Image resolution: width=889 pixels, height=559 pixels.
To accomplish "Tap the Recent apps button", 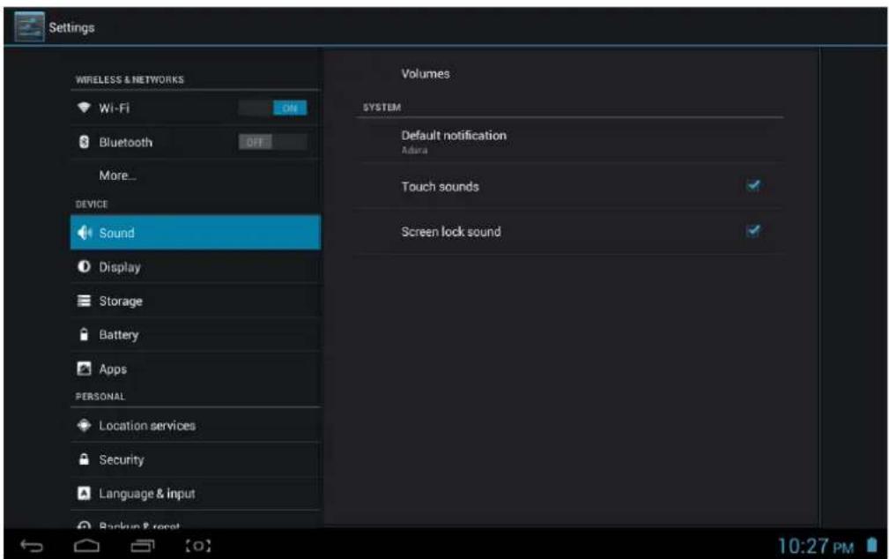I will (143, 546).
